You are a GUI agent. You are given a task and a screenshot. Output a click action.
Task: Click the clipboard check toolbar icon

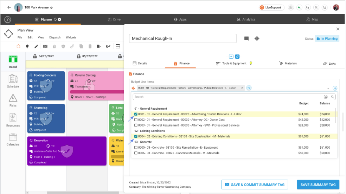click(x=54, y=46)
